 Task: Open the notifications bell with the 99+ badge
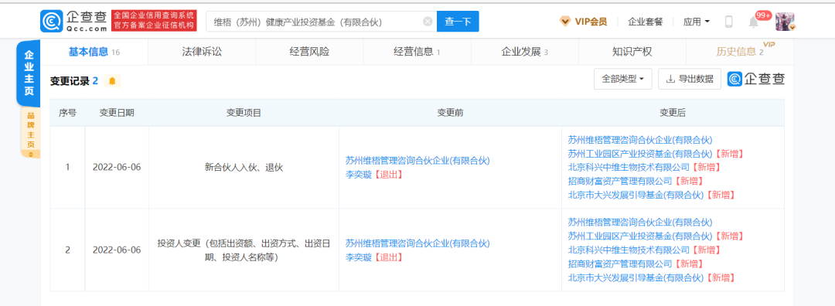point(754,22)
